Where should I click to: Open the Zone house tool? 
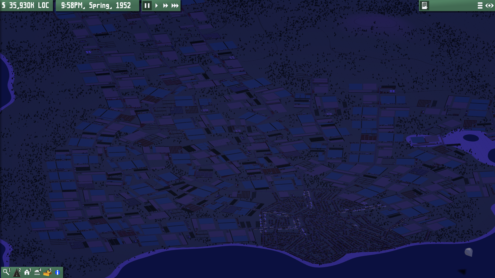27,272
